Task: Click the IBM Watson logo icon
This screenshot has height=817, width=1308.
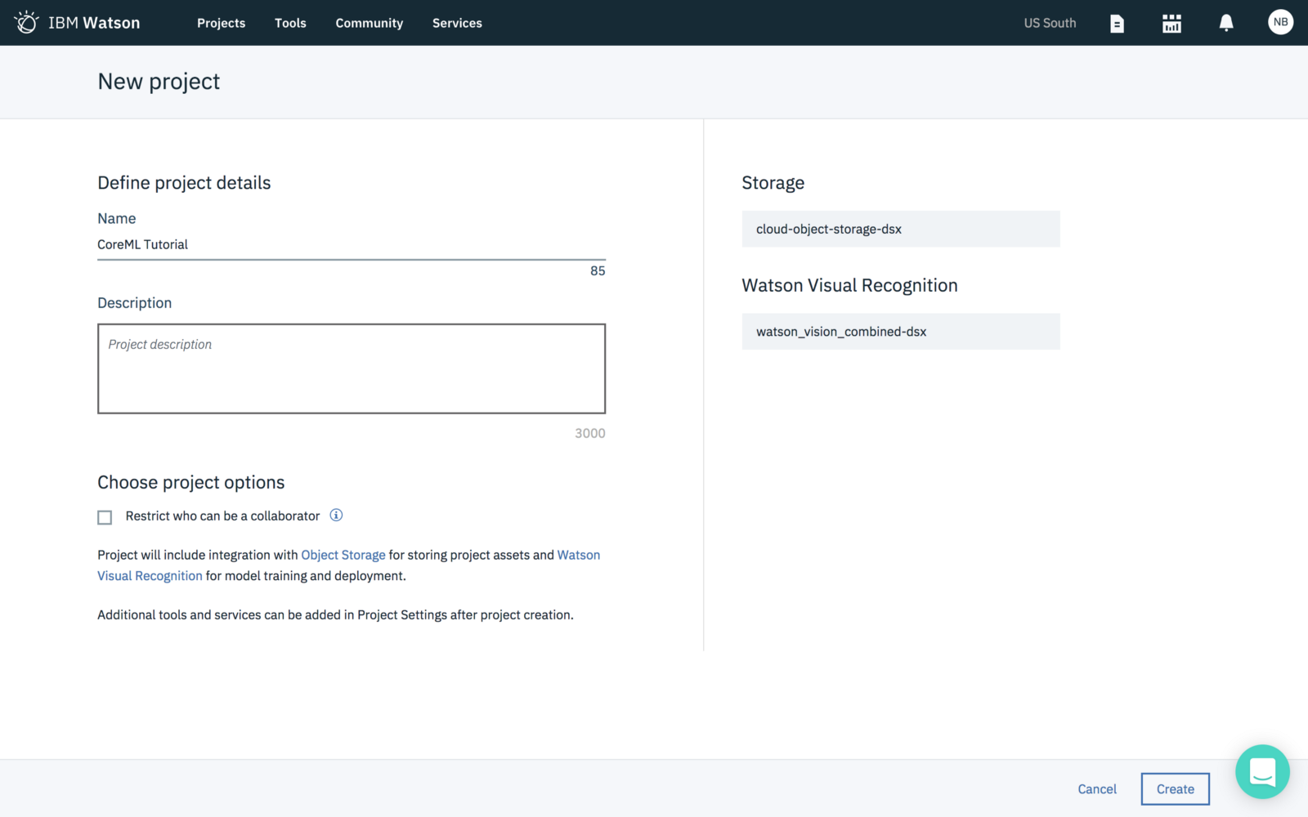Action: coord(26,22)
